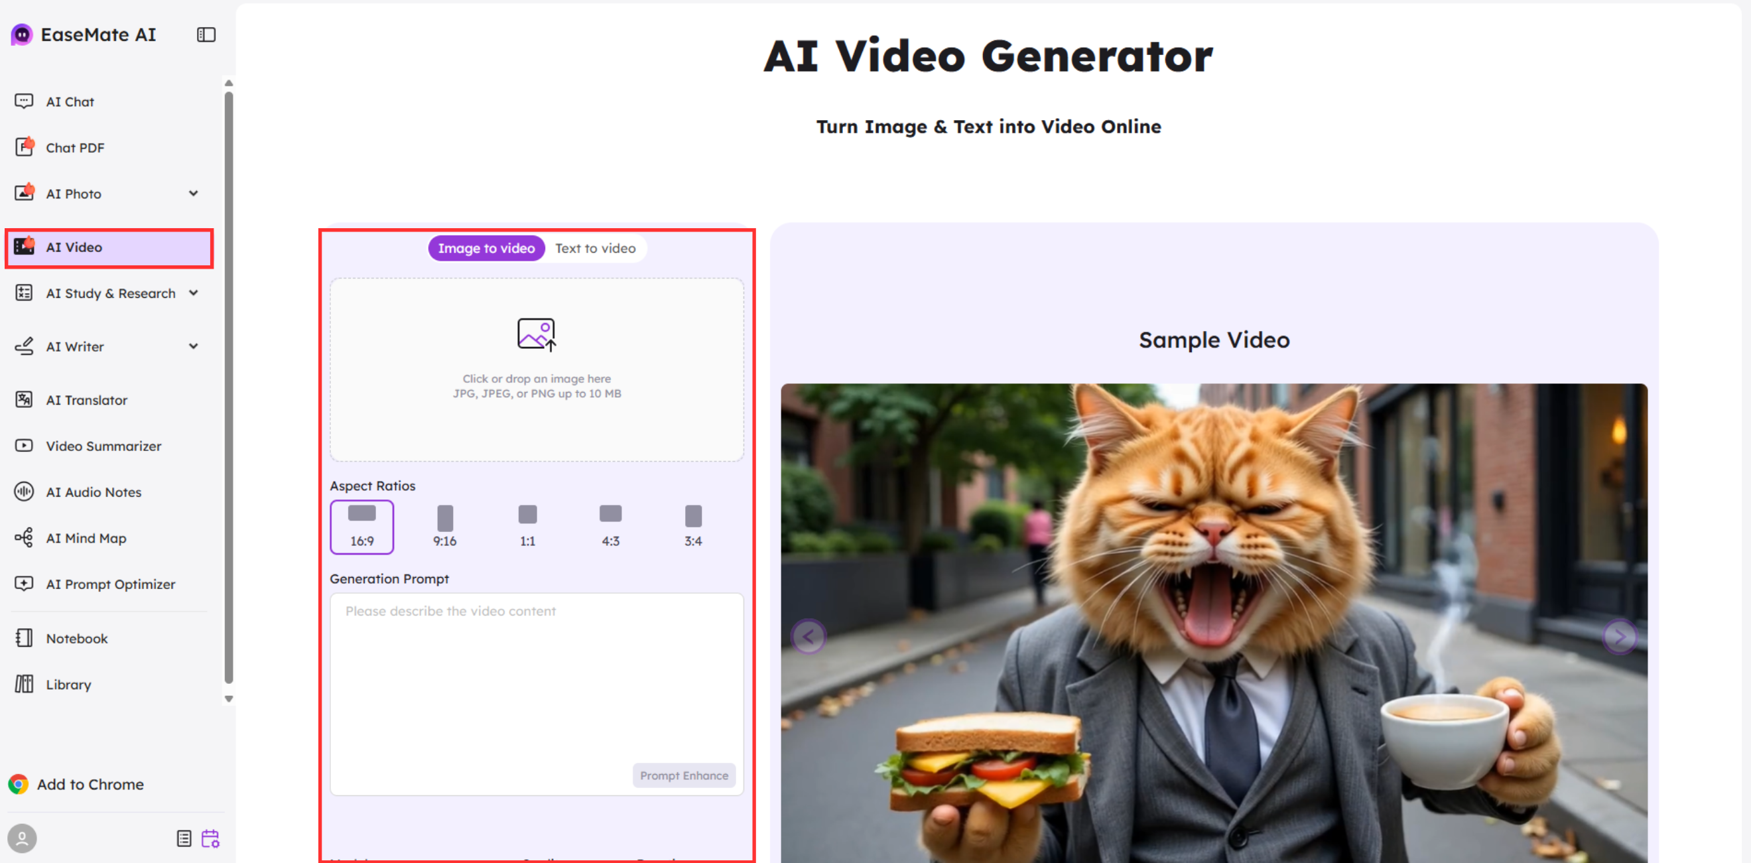Image resolution: width=1751 pixels, height=863 pixels.
Task: Expand the AI Study & Research submenu
Action: click(194, 293)
